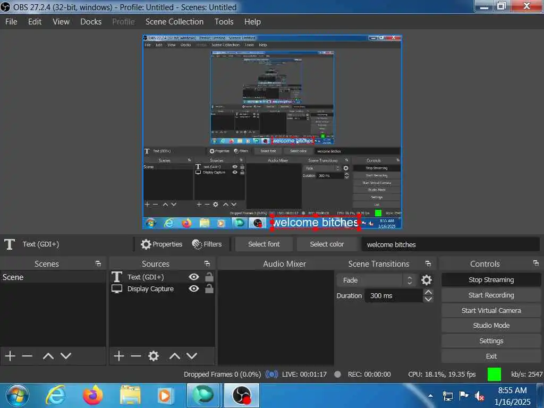
Task: Open the File menu
Action: click(x=11, y=21)
